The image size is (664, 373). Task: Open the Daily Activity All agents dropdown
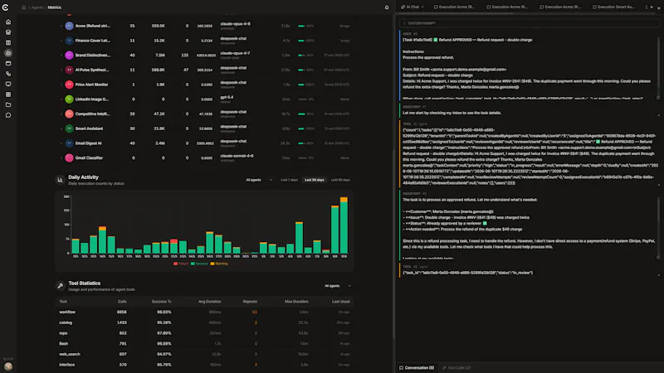point(259,180)
